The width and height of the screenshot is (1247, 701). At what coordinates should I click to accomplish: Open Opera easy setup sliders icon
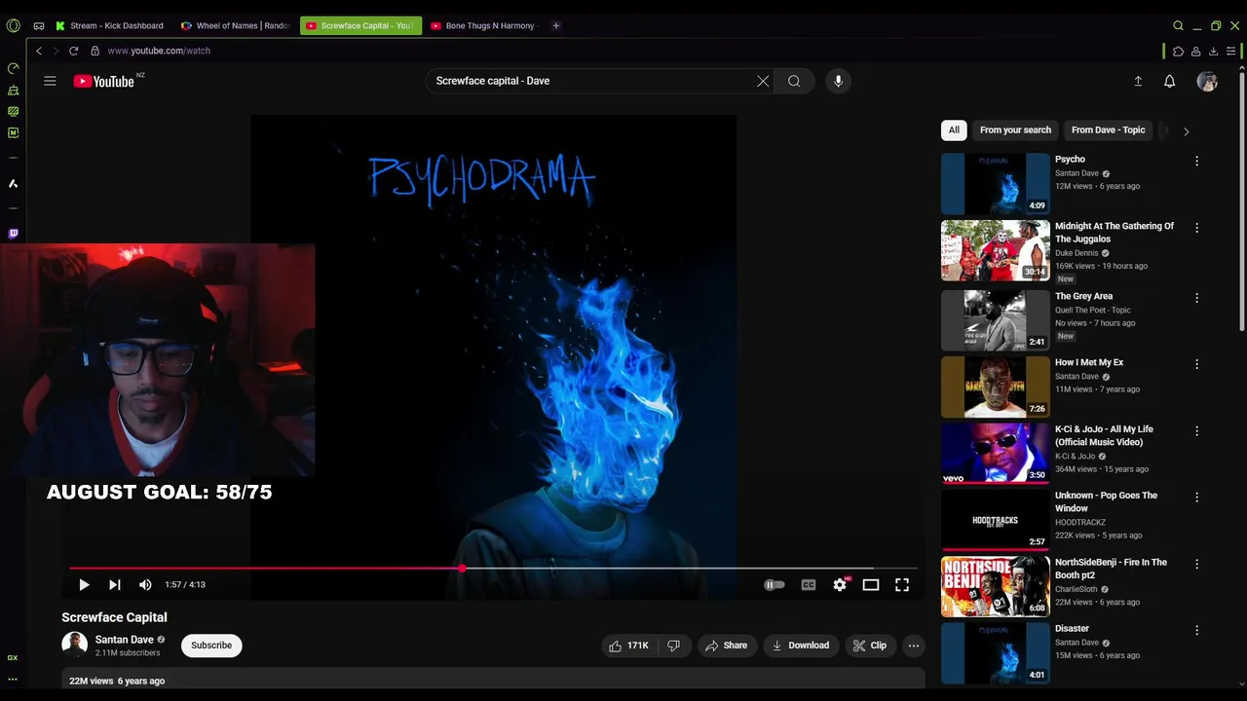point(1231,51)
